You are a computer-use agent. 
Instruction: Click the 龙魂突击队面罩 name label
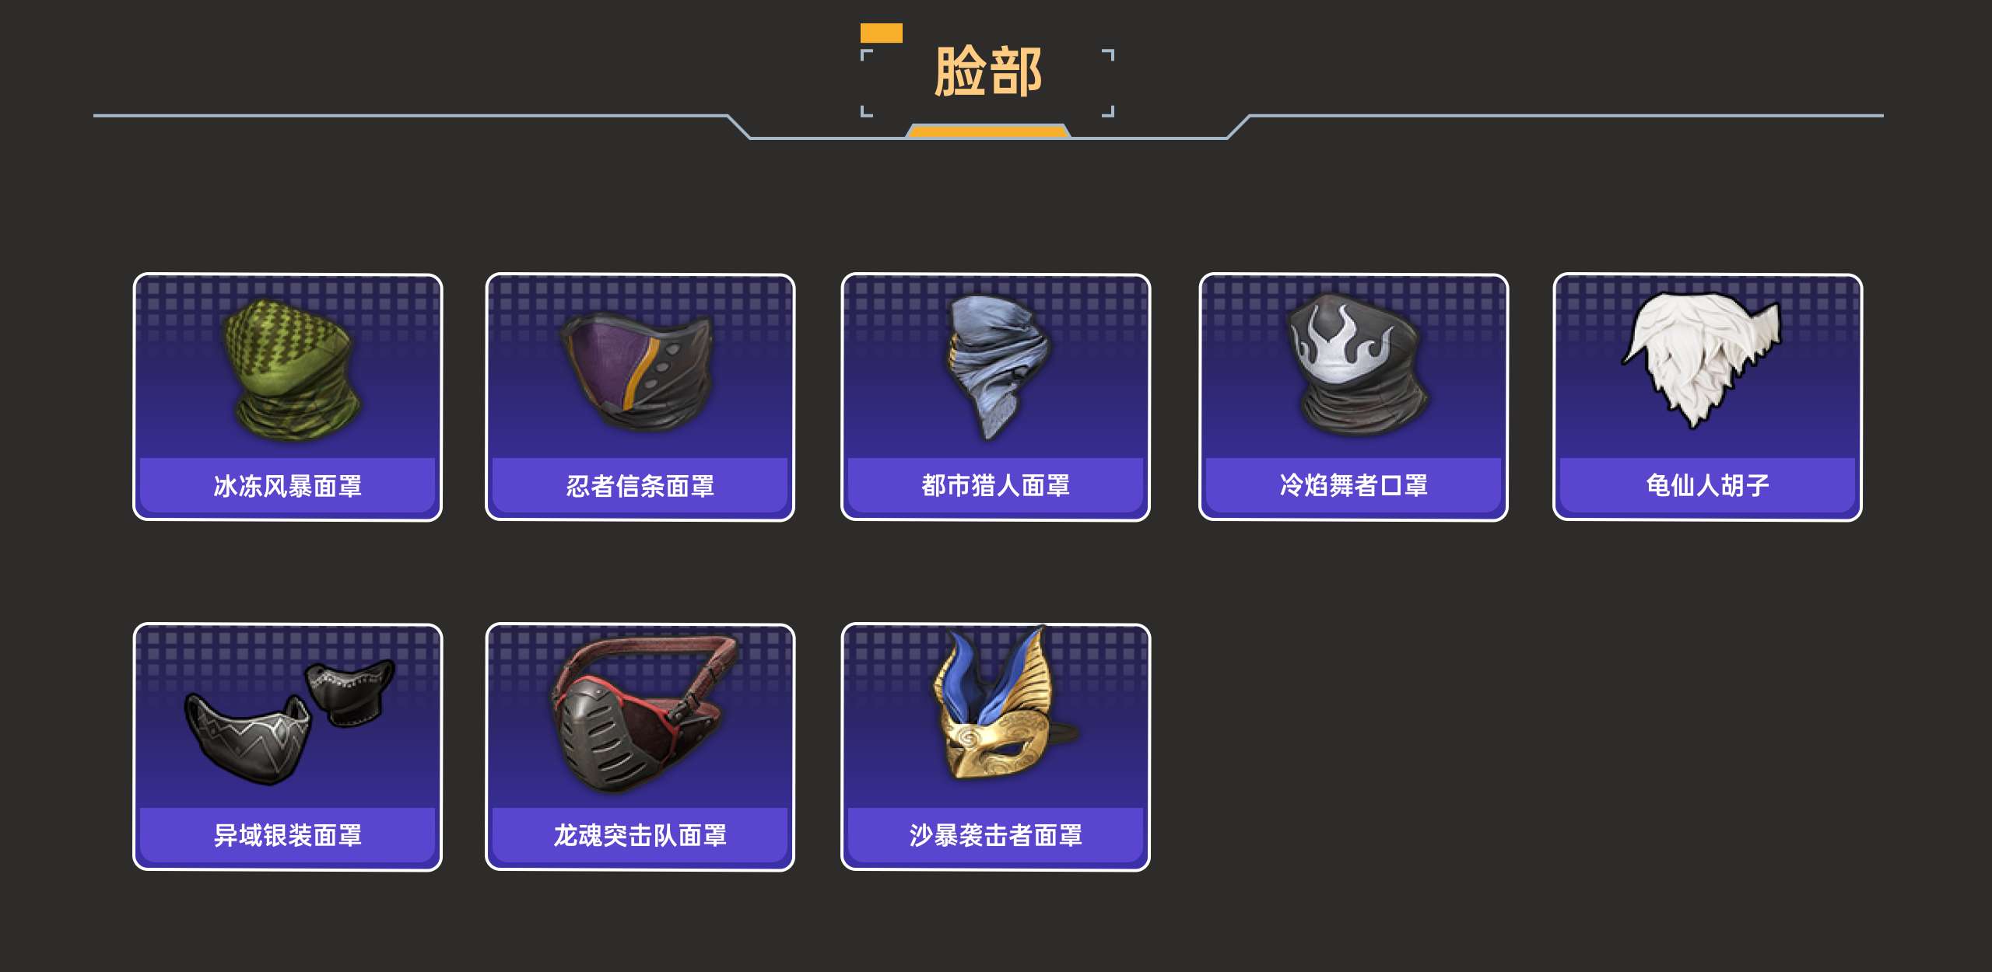pyautogui.click(x=640, y=836)
